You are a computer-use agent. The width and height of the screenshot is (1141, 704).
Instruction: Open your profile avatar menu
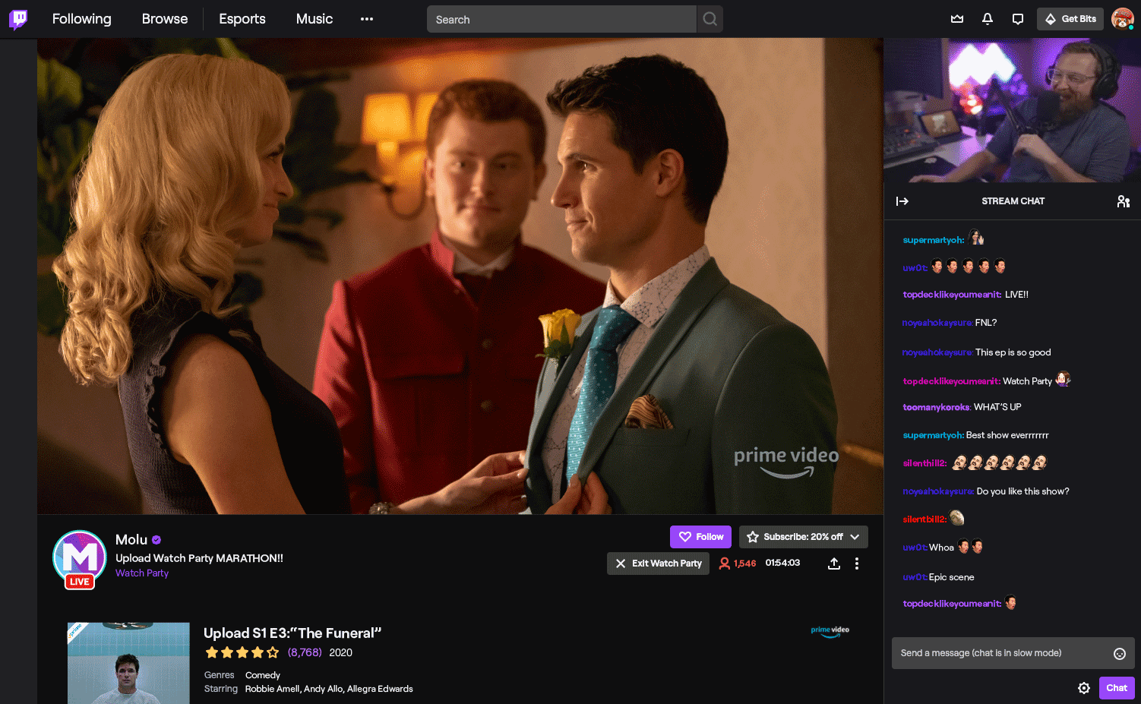tap(1123, 18)
